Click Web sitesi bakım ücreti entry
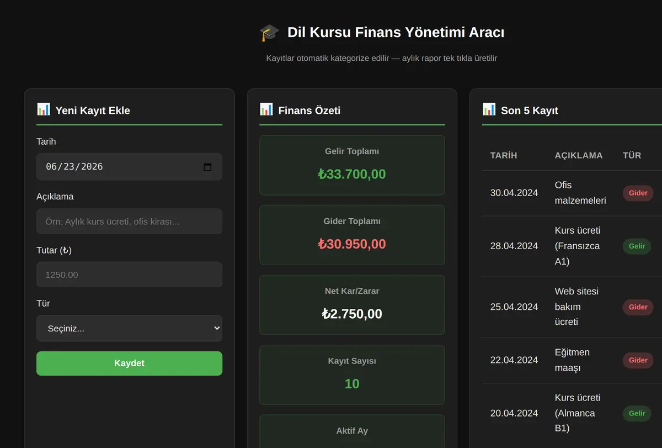The image size is (662, 448). click(576, 307)
